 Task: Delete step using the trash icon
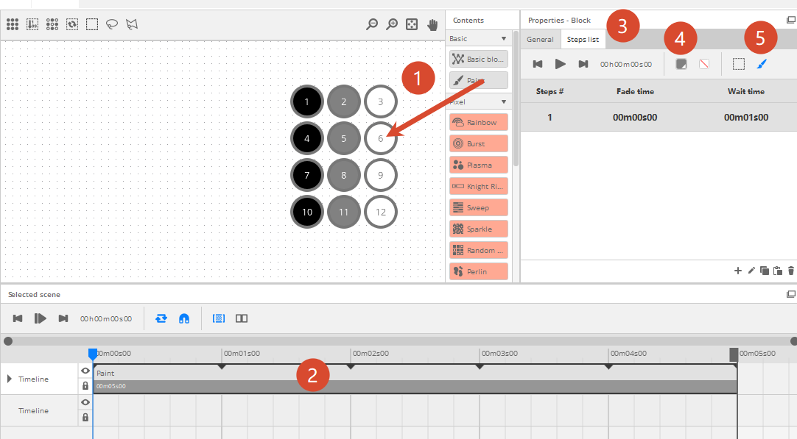791,271
